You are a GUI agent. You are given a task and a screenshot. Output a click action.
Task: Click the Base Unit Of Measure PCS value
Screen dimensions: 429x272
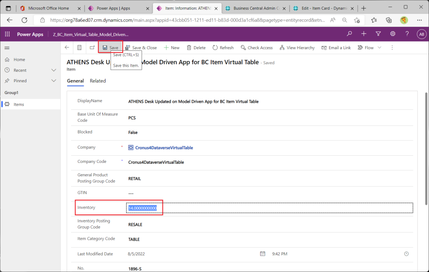pyautogui.click(x=132, y=118)
